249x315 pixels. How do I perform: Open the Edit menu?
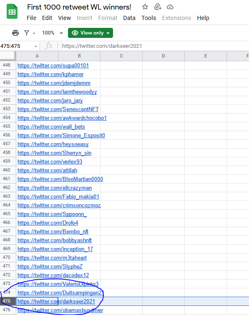pyautogui.click(x=47, y=18)
